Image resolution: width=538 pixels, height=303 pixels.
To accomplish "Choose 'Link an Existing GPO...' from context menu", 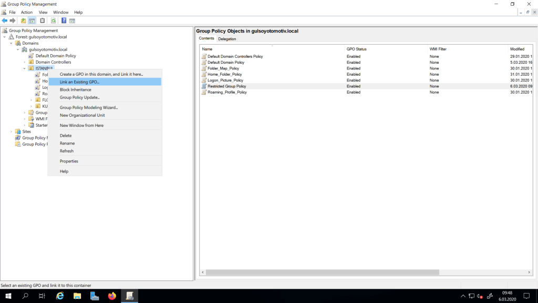I will [79, 82].
